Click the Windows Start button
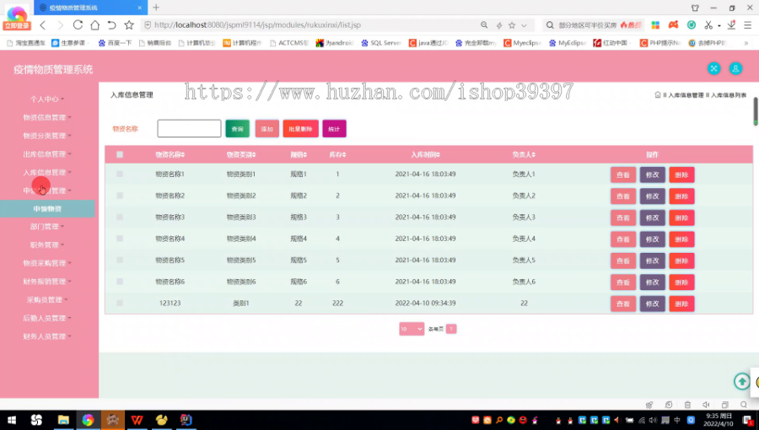The height and width of the screenshot is (430, 759). coord(12,420)
